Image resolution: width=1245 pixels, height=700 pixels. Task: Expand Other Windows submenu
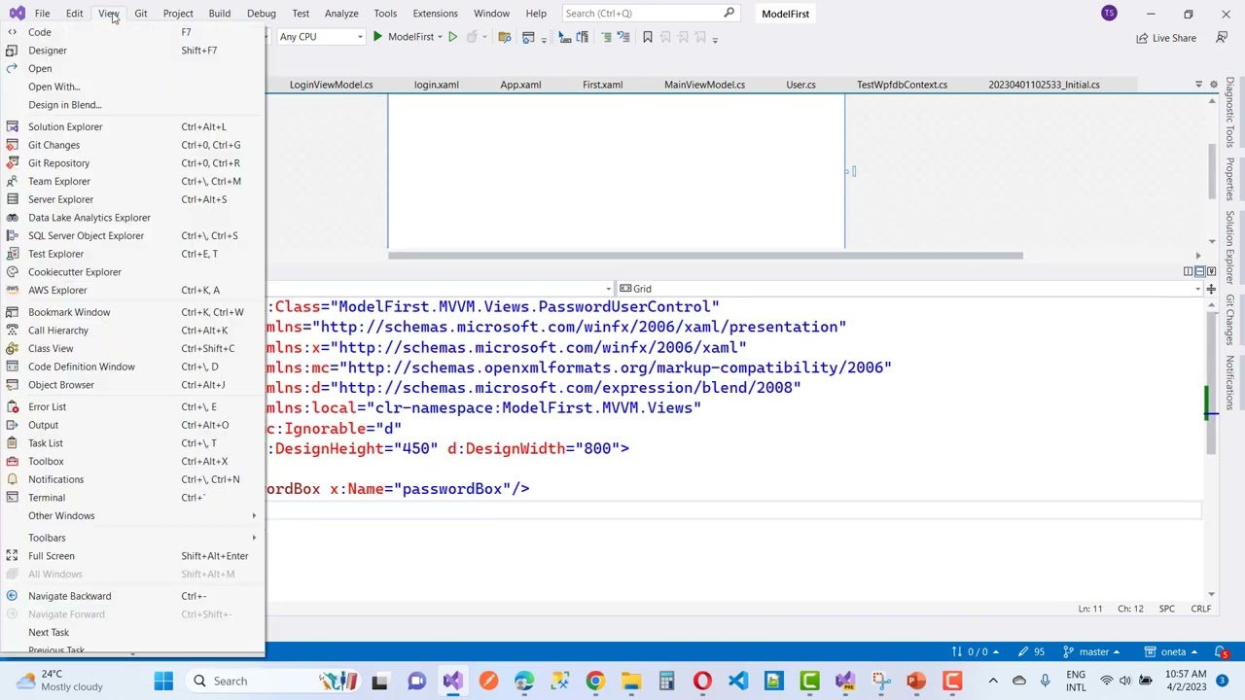[x=132, y=515]
